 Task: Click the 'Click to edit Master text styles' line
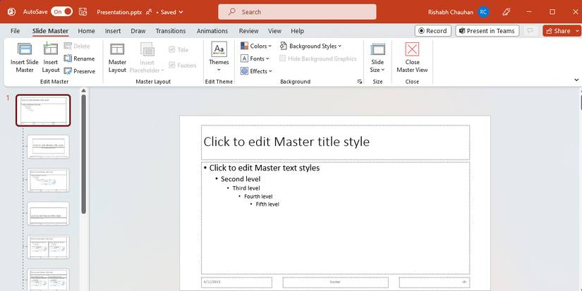coord(265,168)
